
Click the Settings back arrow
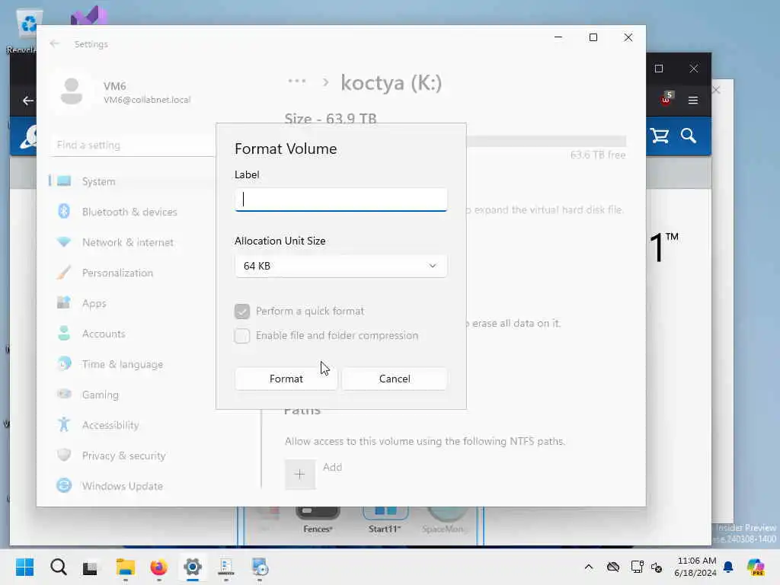(55, 43)
